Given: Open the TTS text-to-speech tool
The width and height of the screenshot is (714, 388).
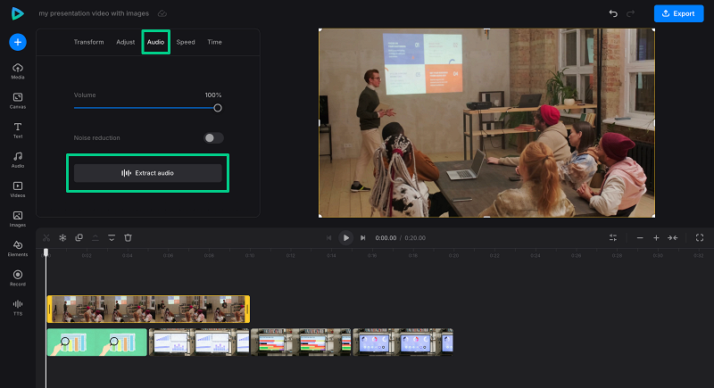Looking at the screenshot, I should coord(18,307).
